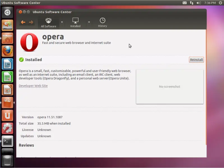Click the Updates value Unknown
224x168 pixels.
click(44, 136)
